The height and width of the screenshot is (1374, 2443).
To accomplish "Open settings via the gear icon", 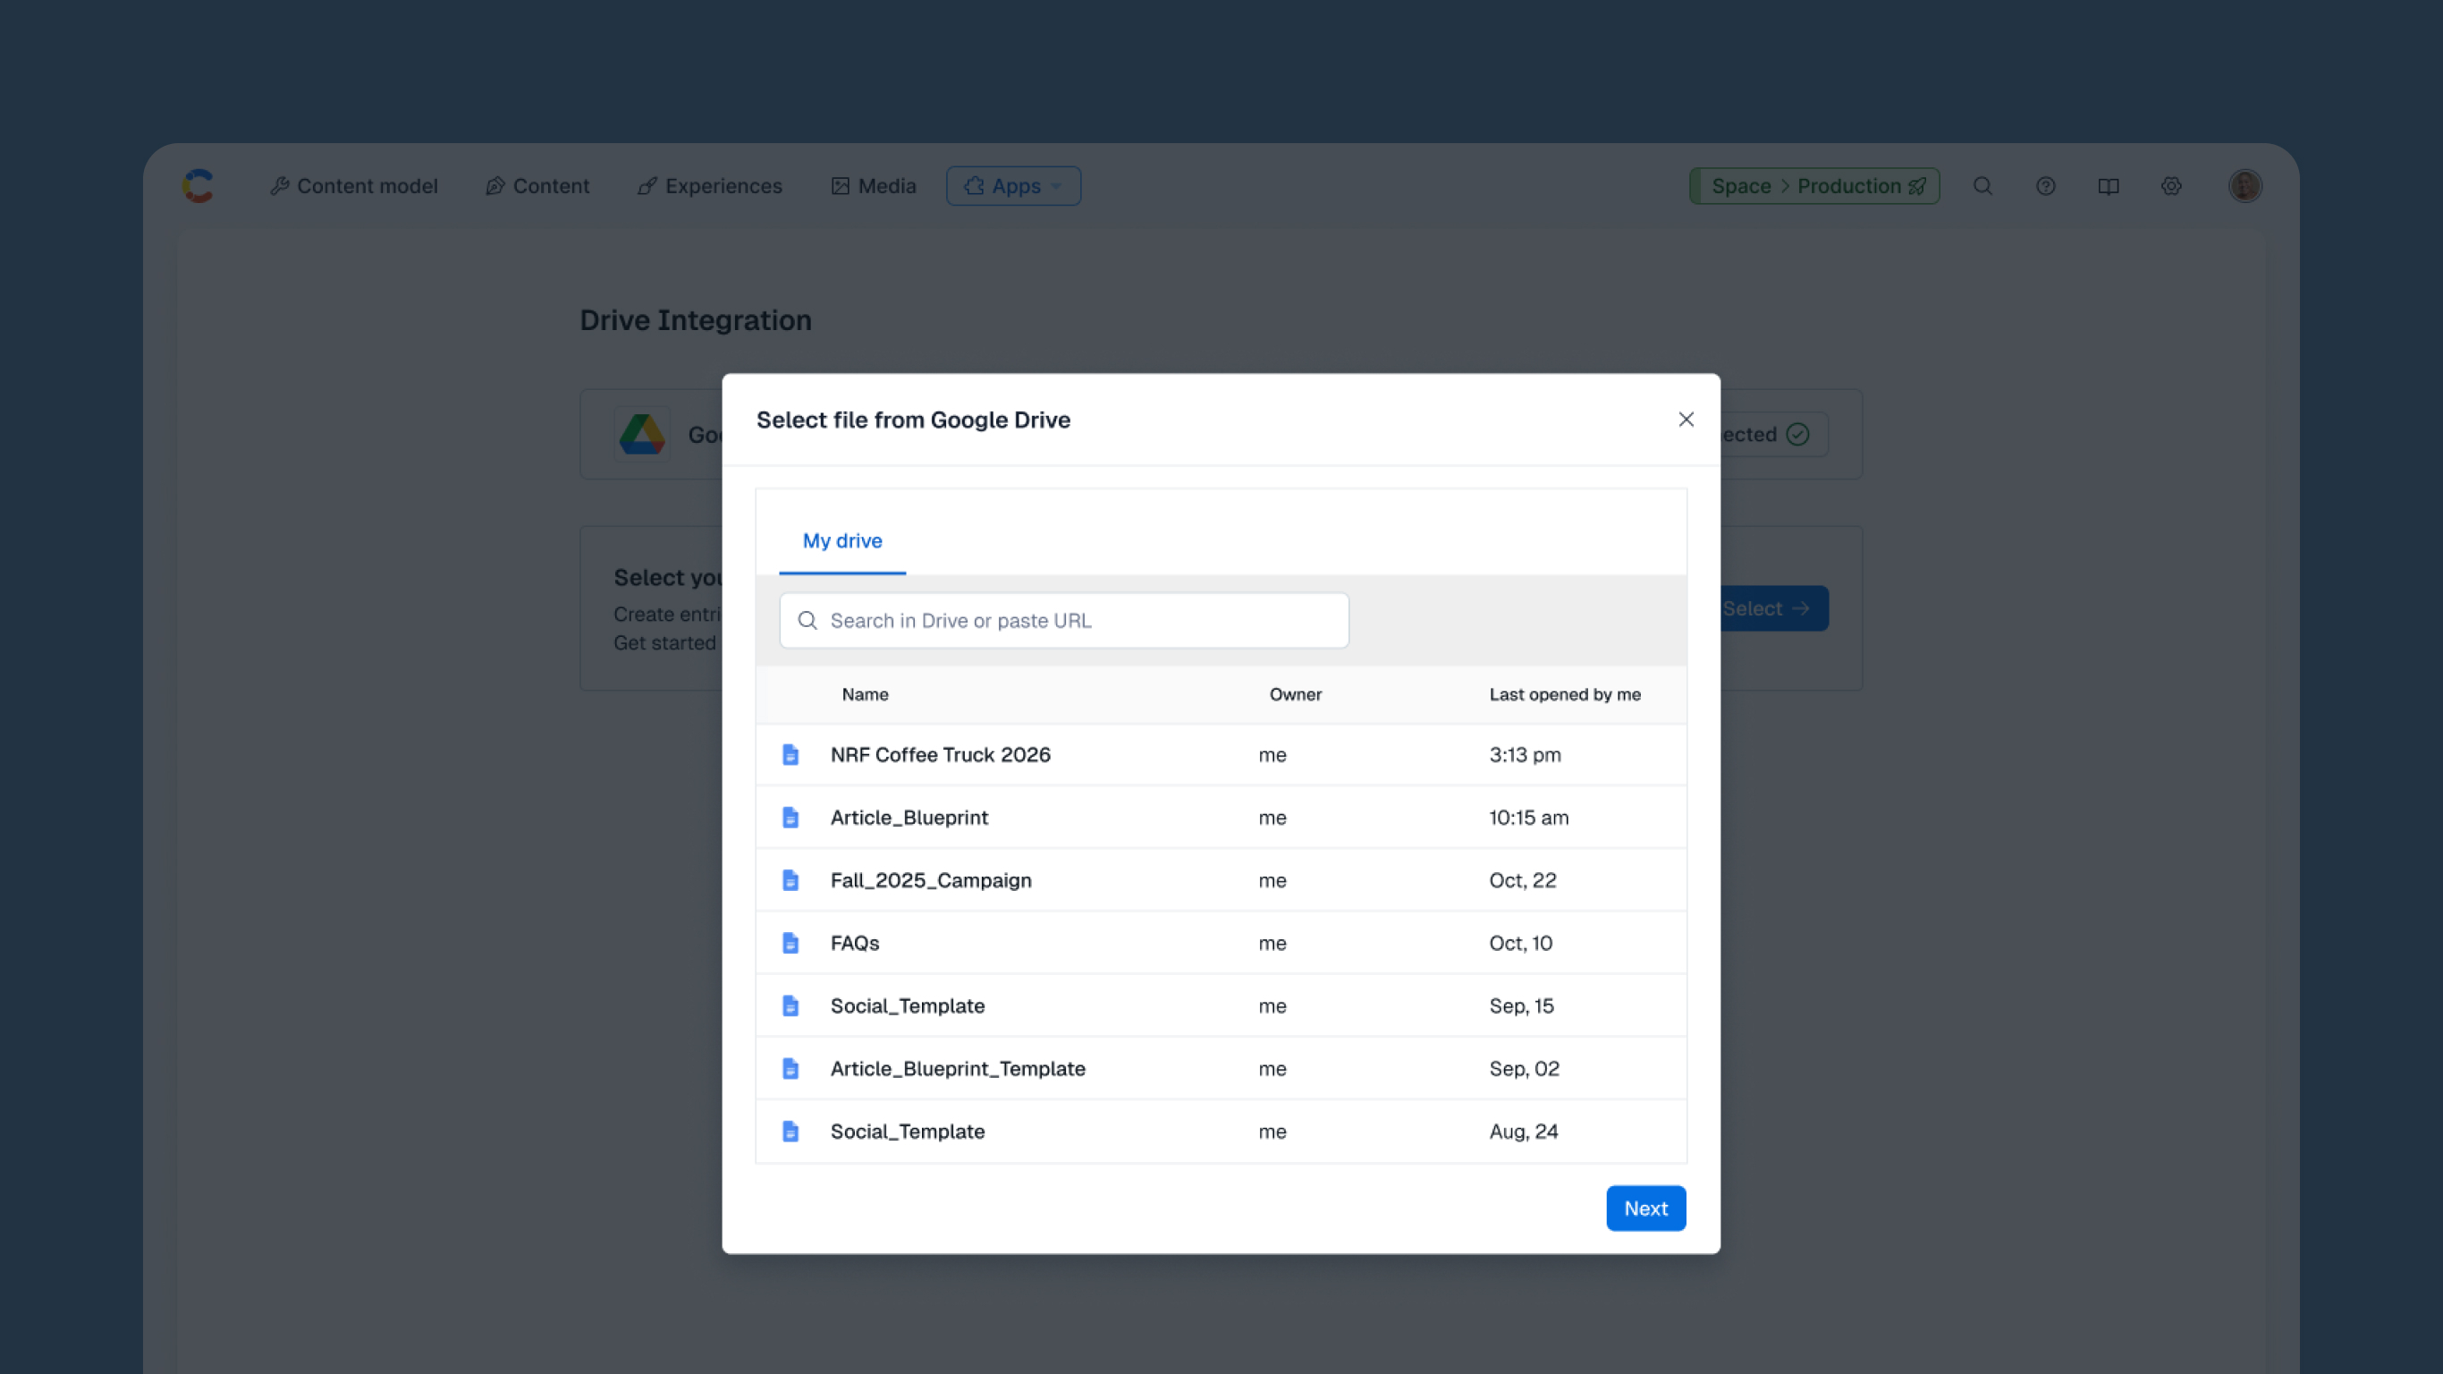I will click(x=2172, y=186).
